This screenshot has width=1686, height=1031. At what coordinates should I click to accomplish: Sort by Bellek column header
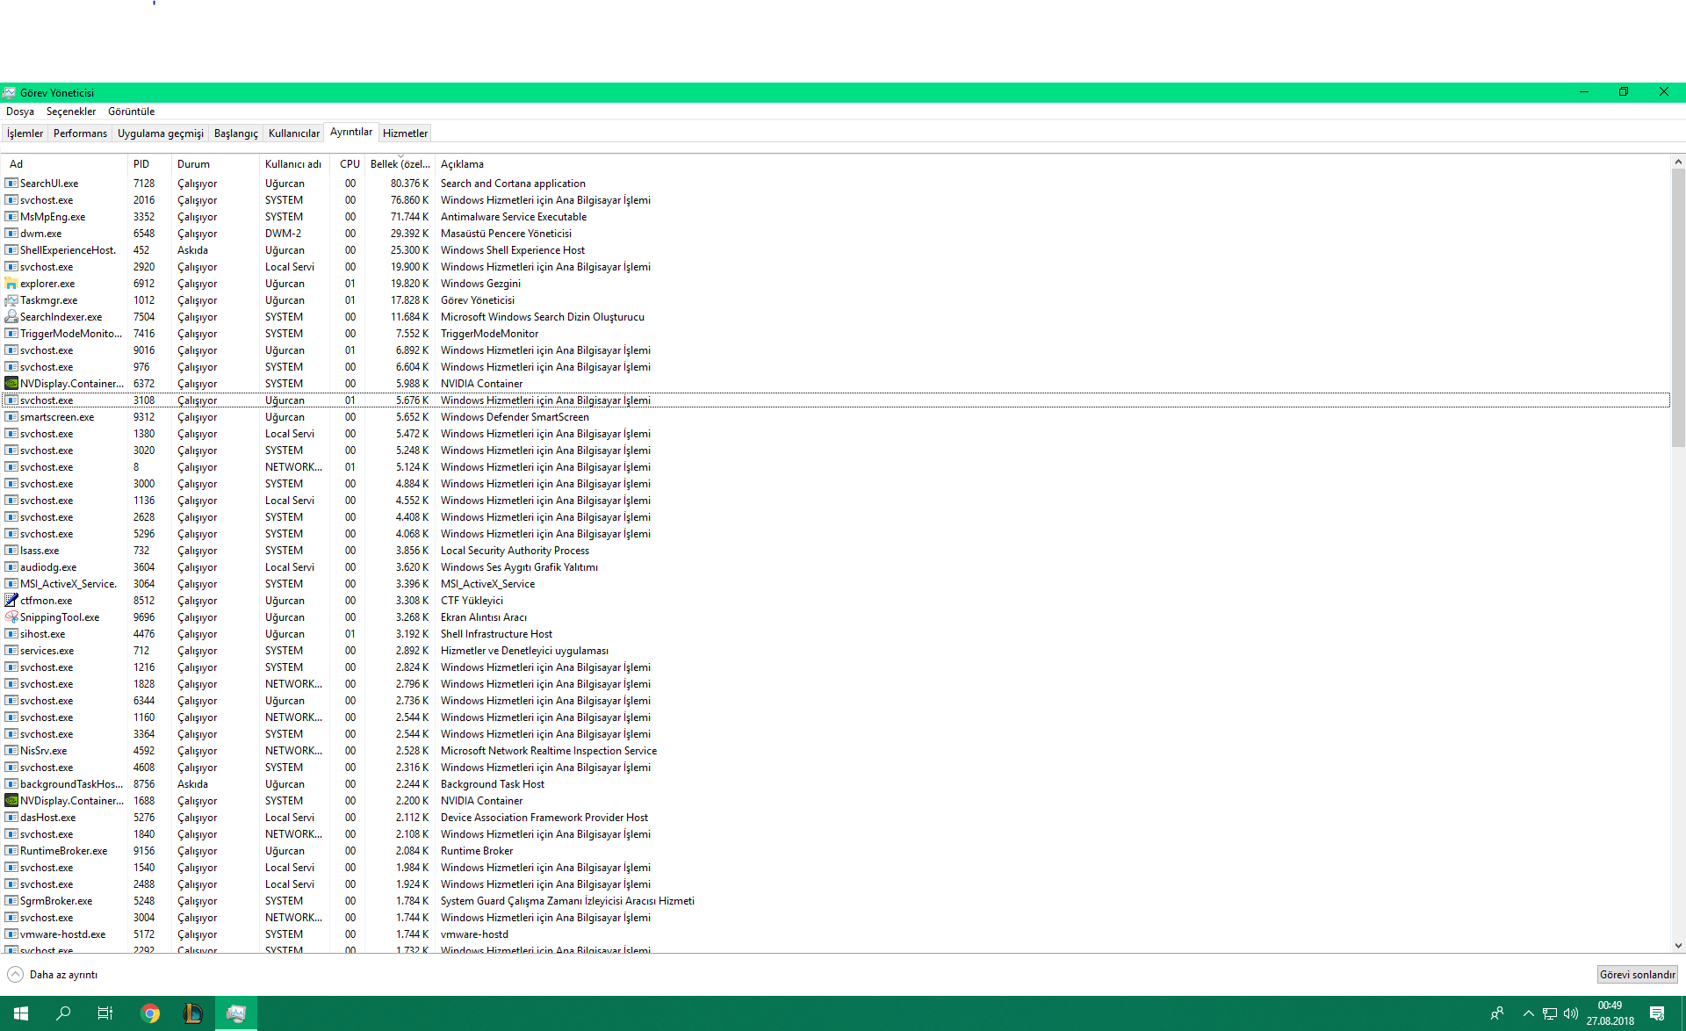point(400,164)
